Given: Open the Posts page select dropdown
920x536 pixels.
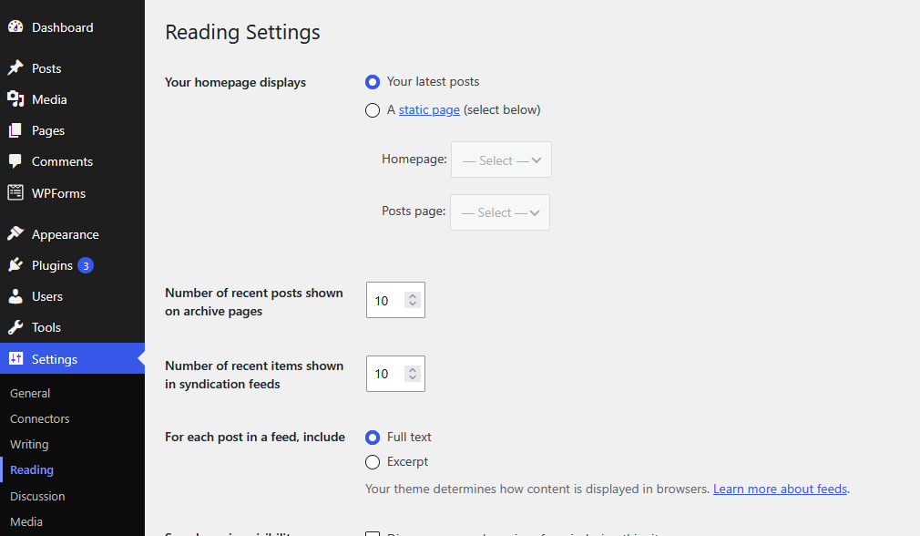Looking at the screenshot, I should (x=500, y=212).
